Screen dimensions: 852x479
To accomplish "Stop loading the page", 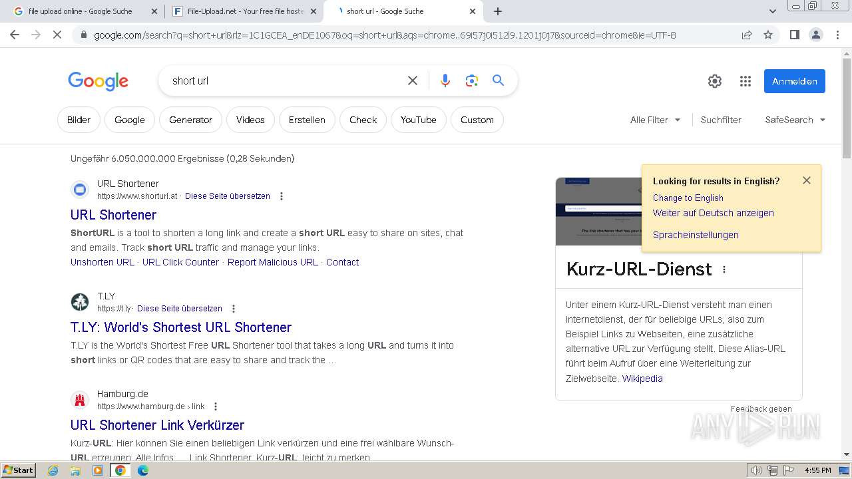I will click(57, 35).
